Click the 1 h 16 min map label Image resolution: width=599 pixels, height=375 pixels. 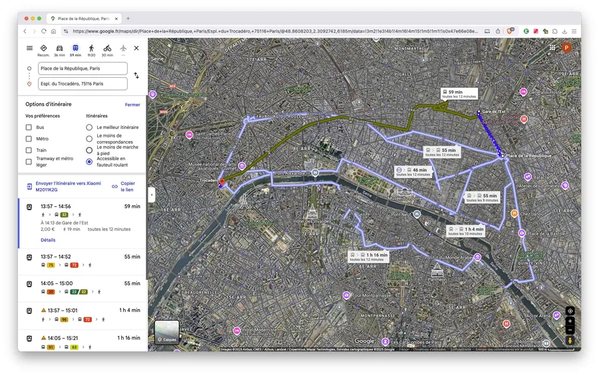point(369,257)
